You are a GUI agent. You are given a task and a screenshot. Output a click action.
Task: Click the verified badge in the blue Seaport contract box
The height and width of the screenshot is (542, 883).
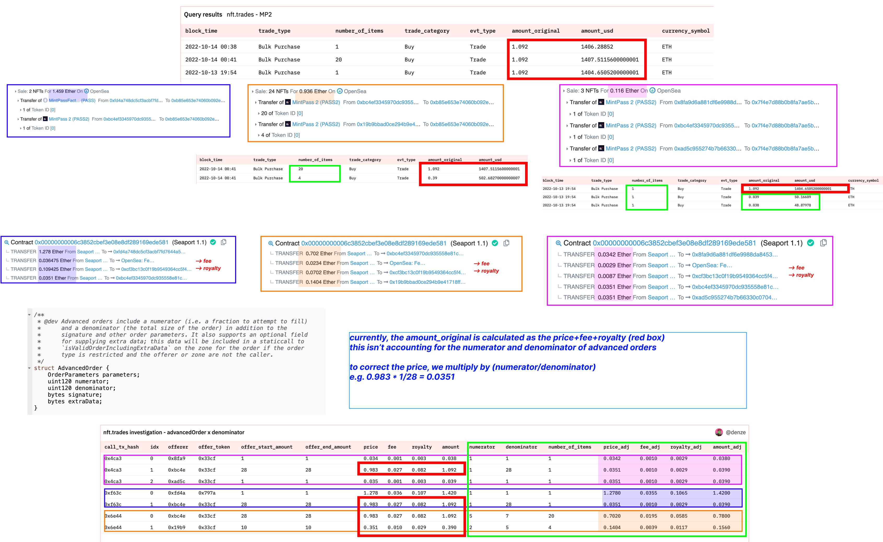click(213, 242)
